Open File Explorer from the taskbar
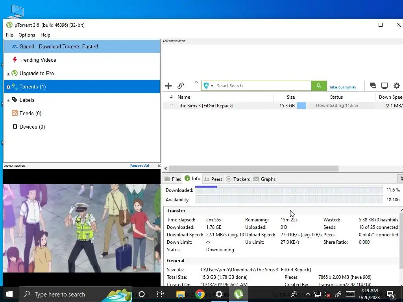403x302 pixels. click(x=180, y=294)
